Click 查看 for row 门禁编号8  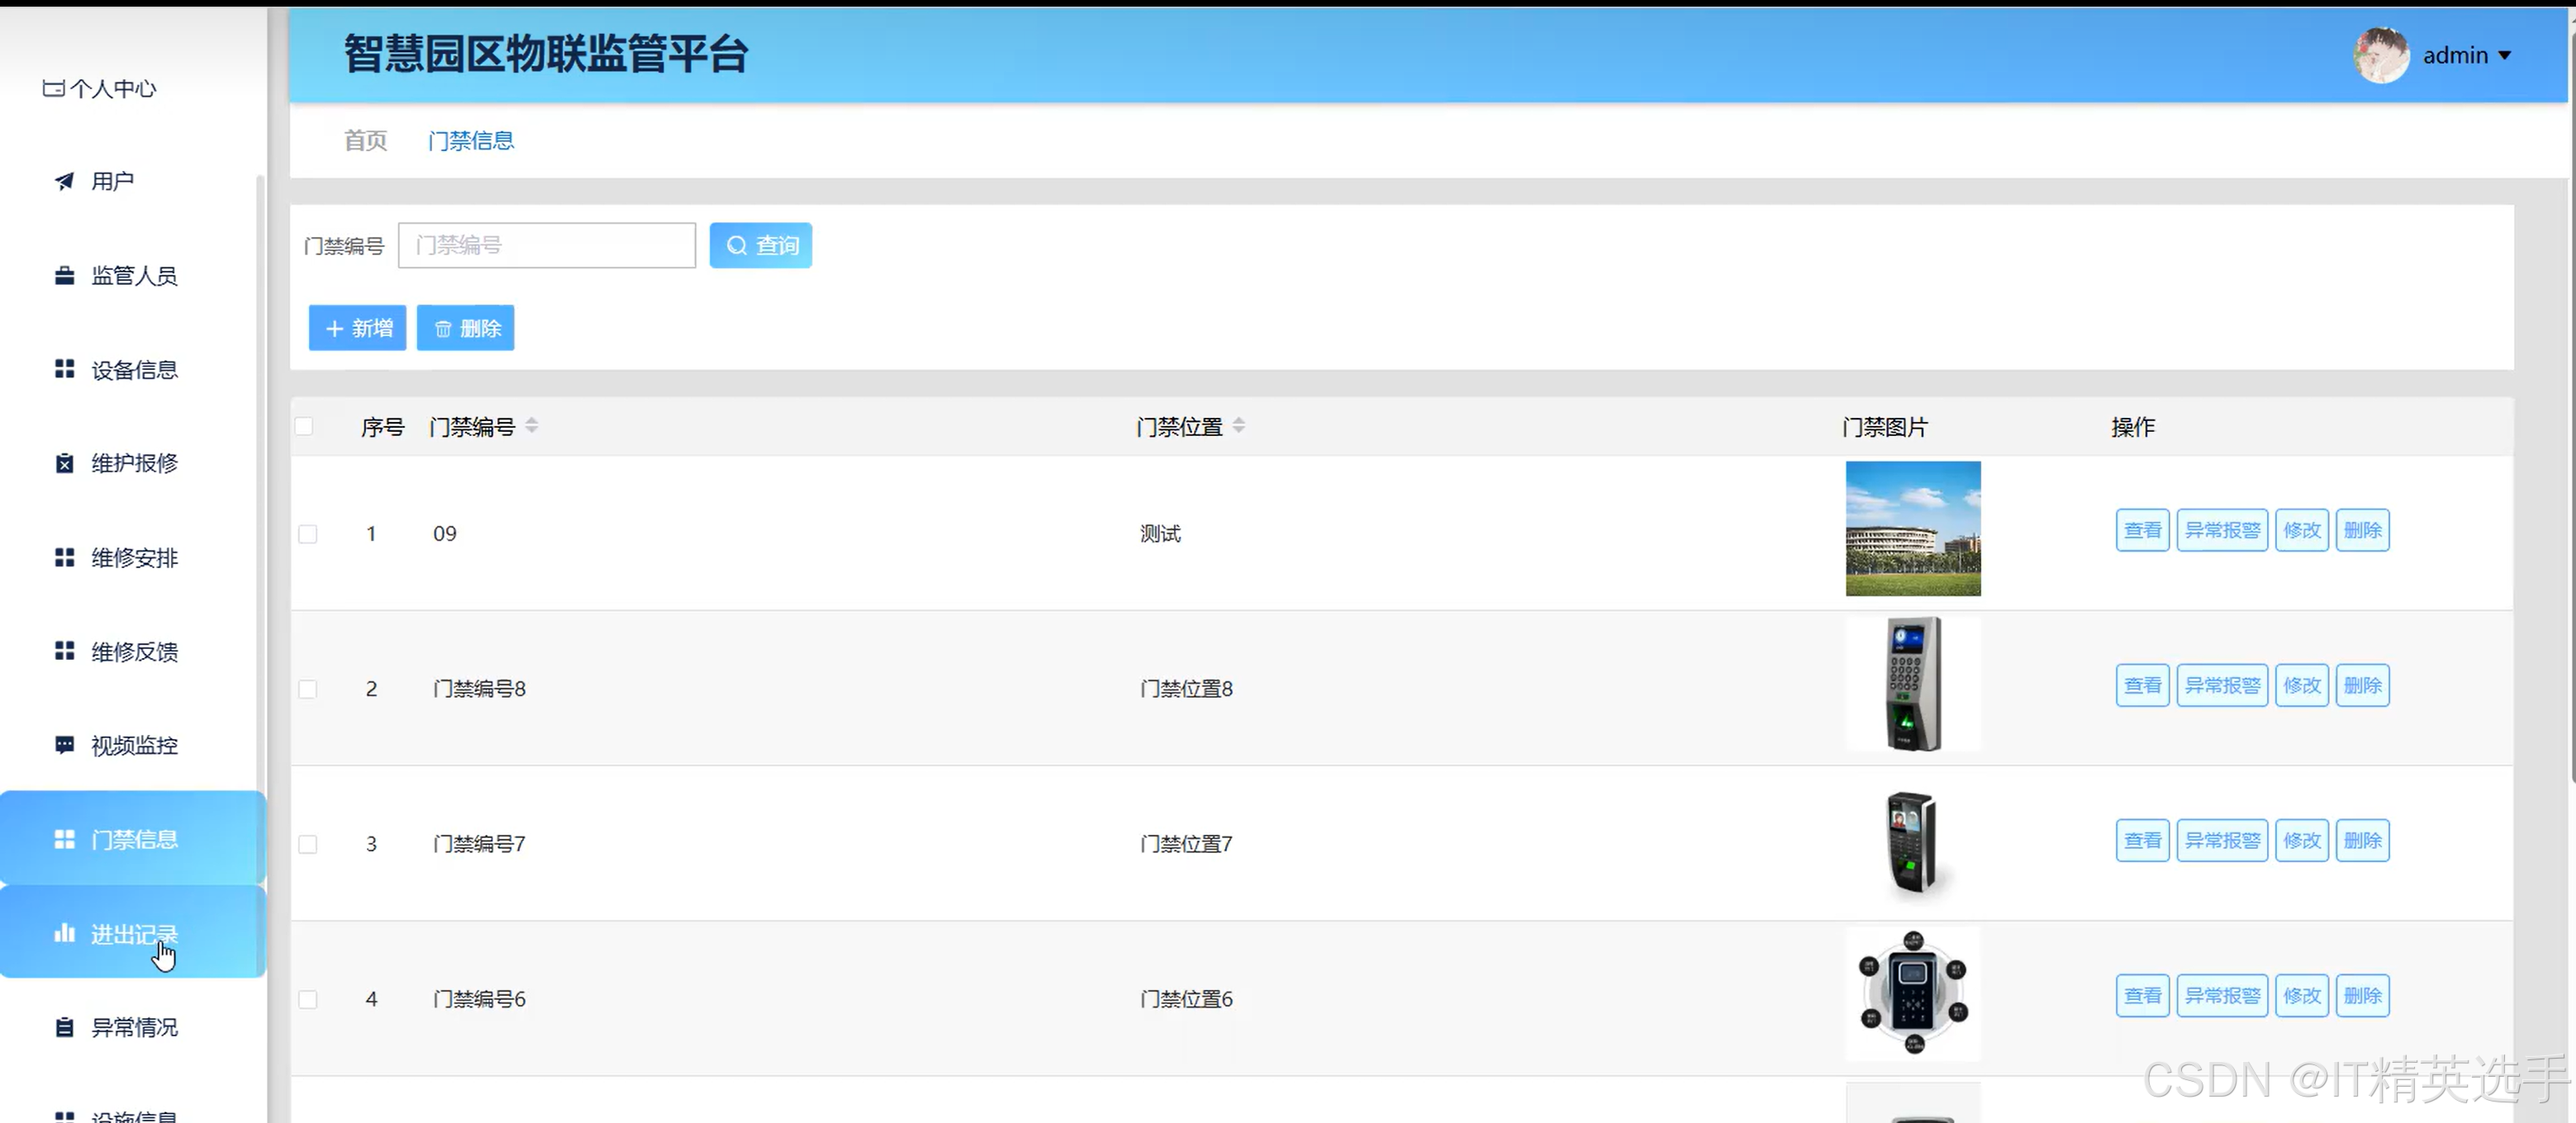pyautogui.click(x=2142, y=685)
